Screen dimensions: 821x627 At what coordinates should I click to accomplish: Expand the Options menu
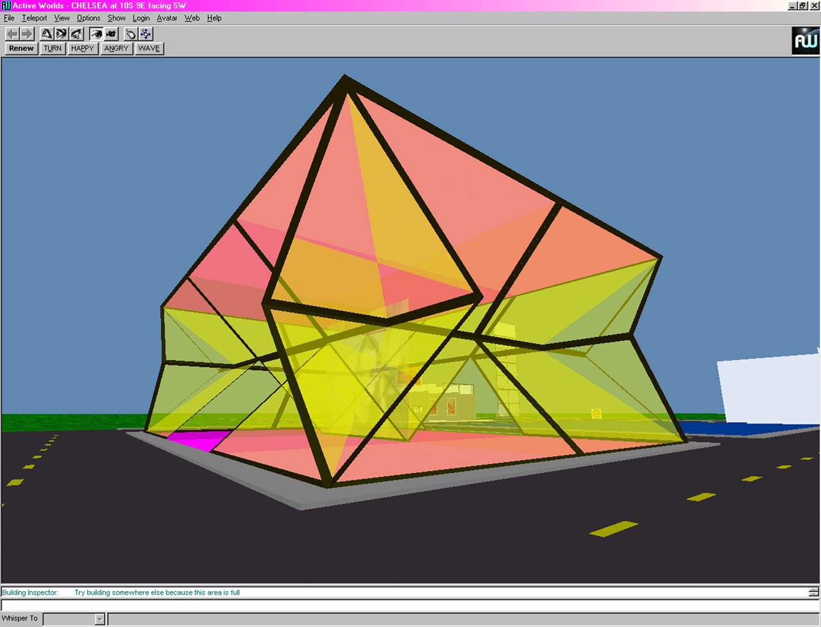click(x=88, y=18)
